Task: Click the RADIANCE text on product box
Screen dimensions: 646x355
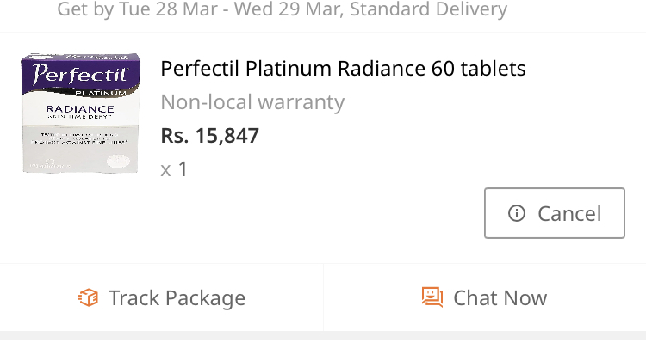Action: point(80,109)
